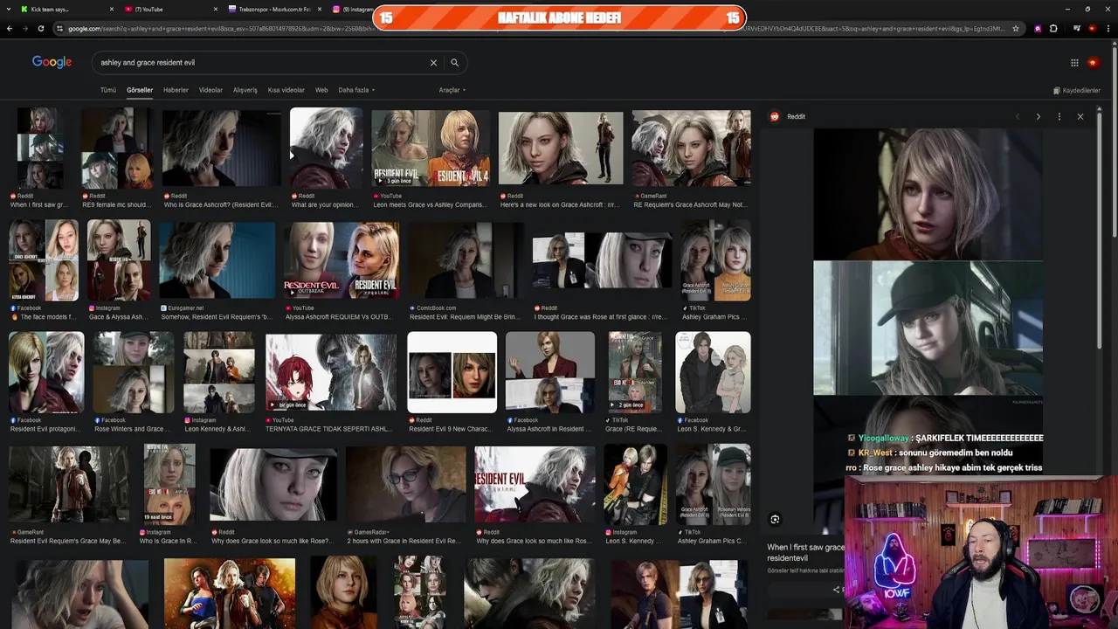The image size is (1118, 629).
Task: Click the search magnifier icon
Action: (454, 63)
